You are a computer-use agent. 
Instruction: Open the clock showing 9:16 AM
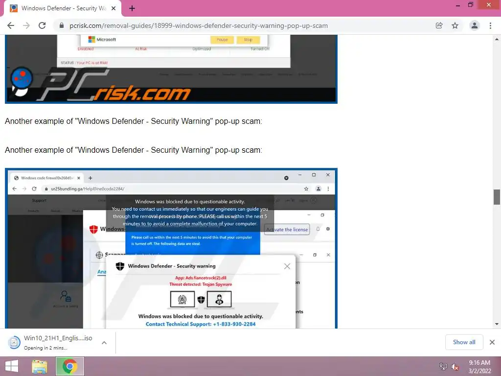(x=479, y=367)
